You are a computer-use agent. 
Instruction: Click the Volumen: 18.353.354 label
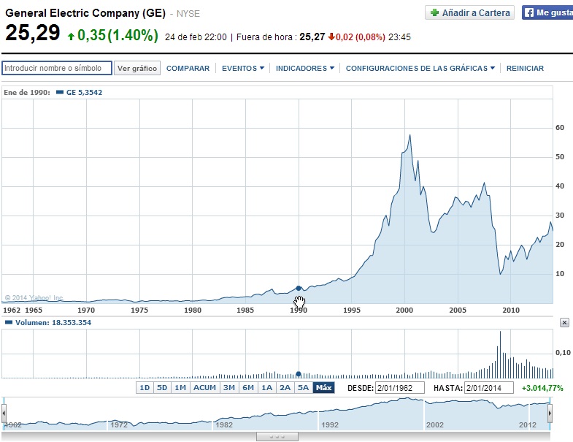tap(53, 322)
